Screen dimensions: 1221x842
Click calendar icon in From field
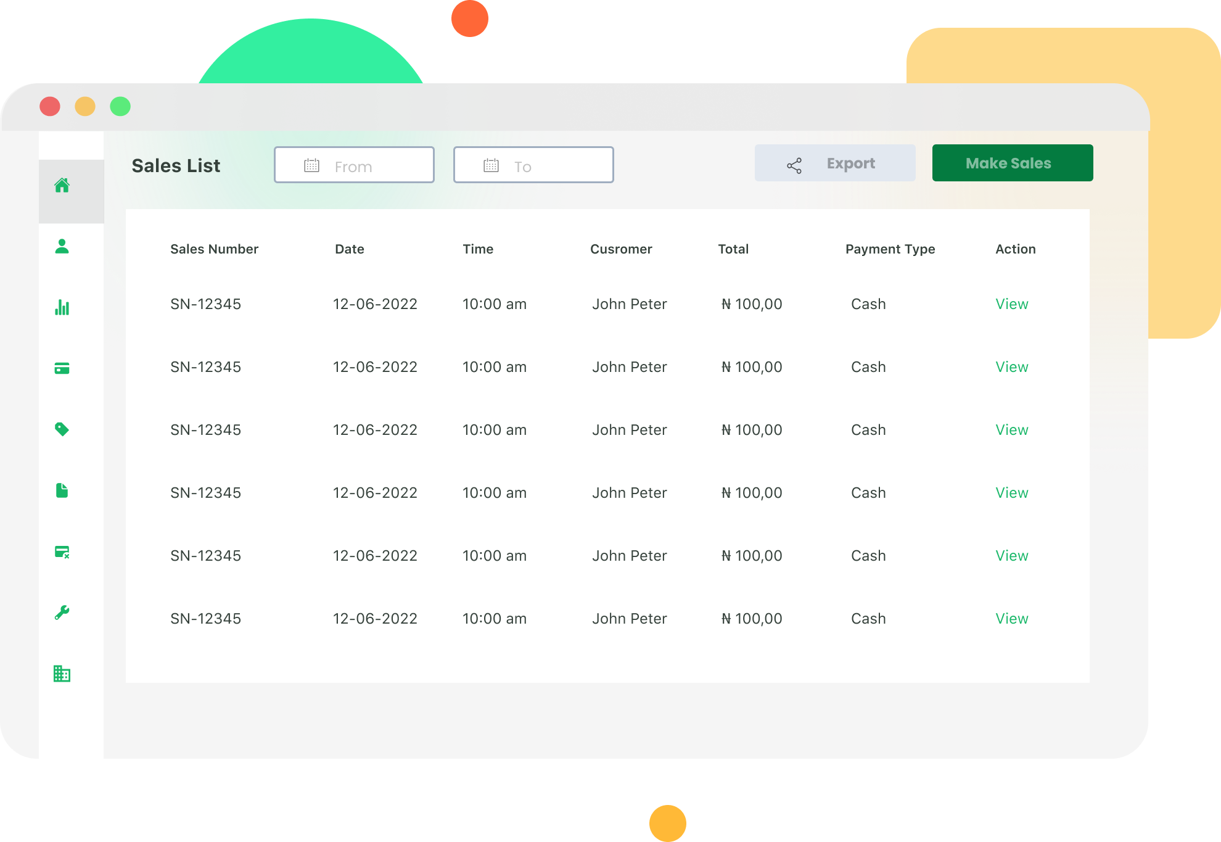pos(312,165)
